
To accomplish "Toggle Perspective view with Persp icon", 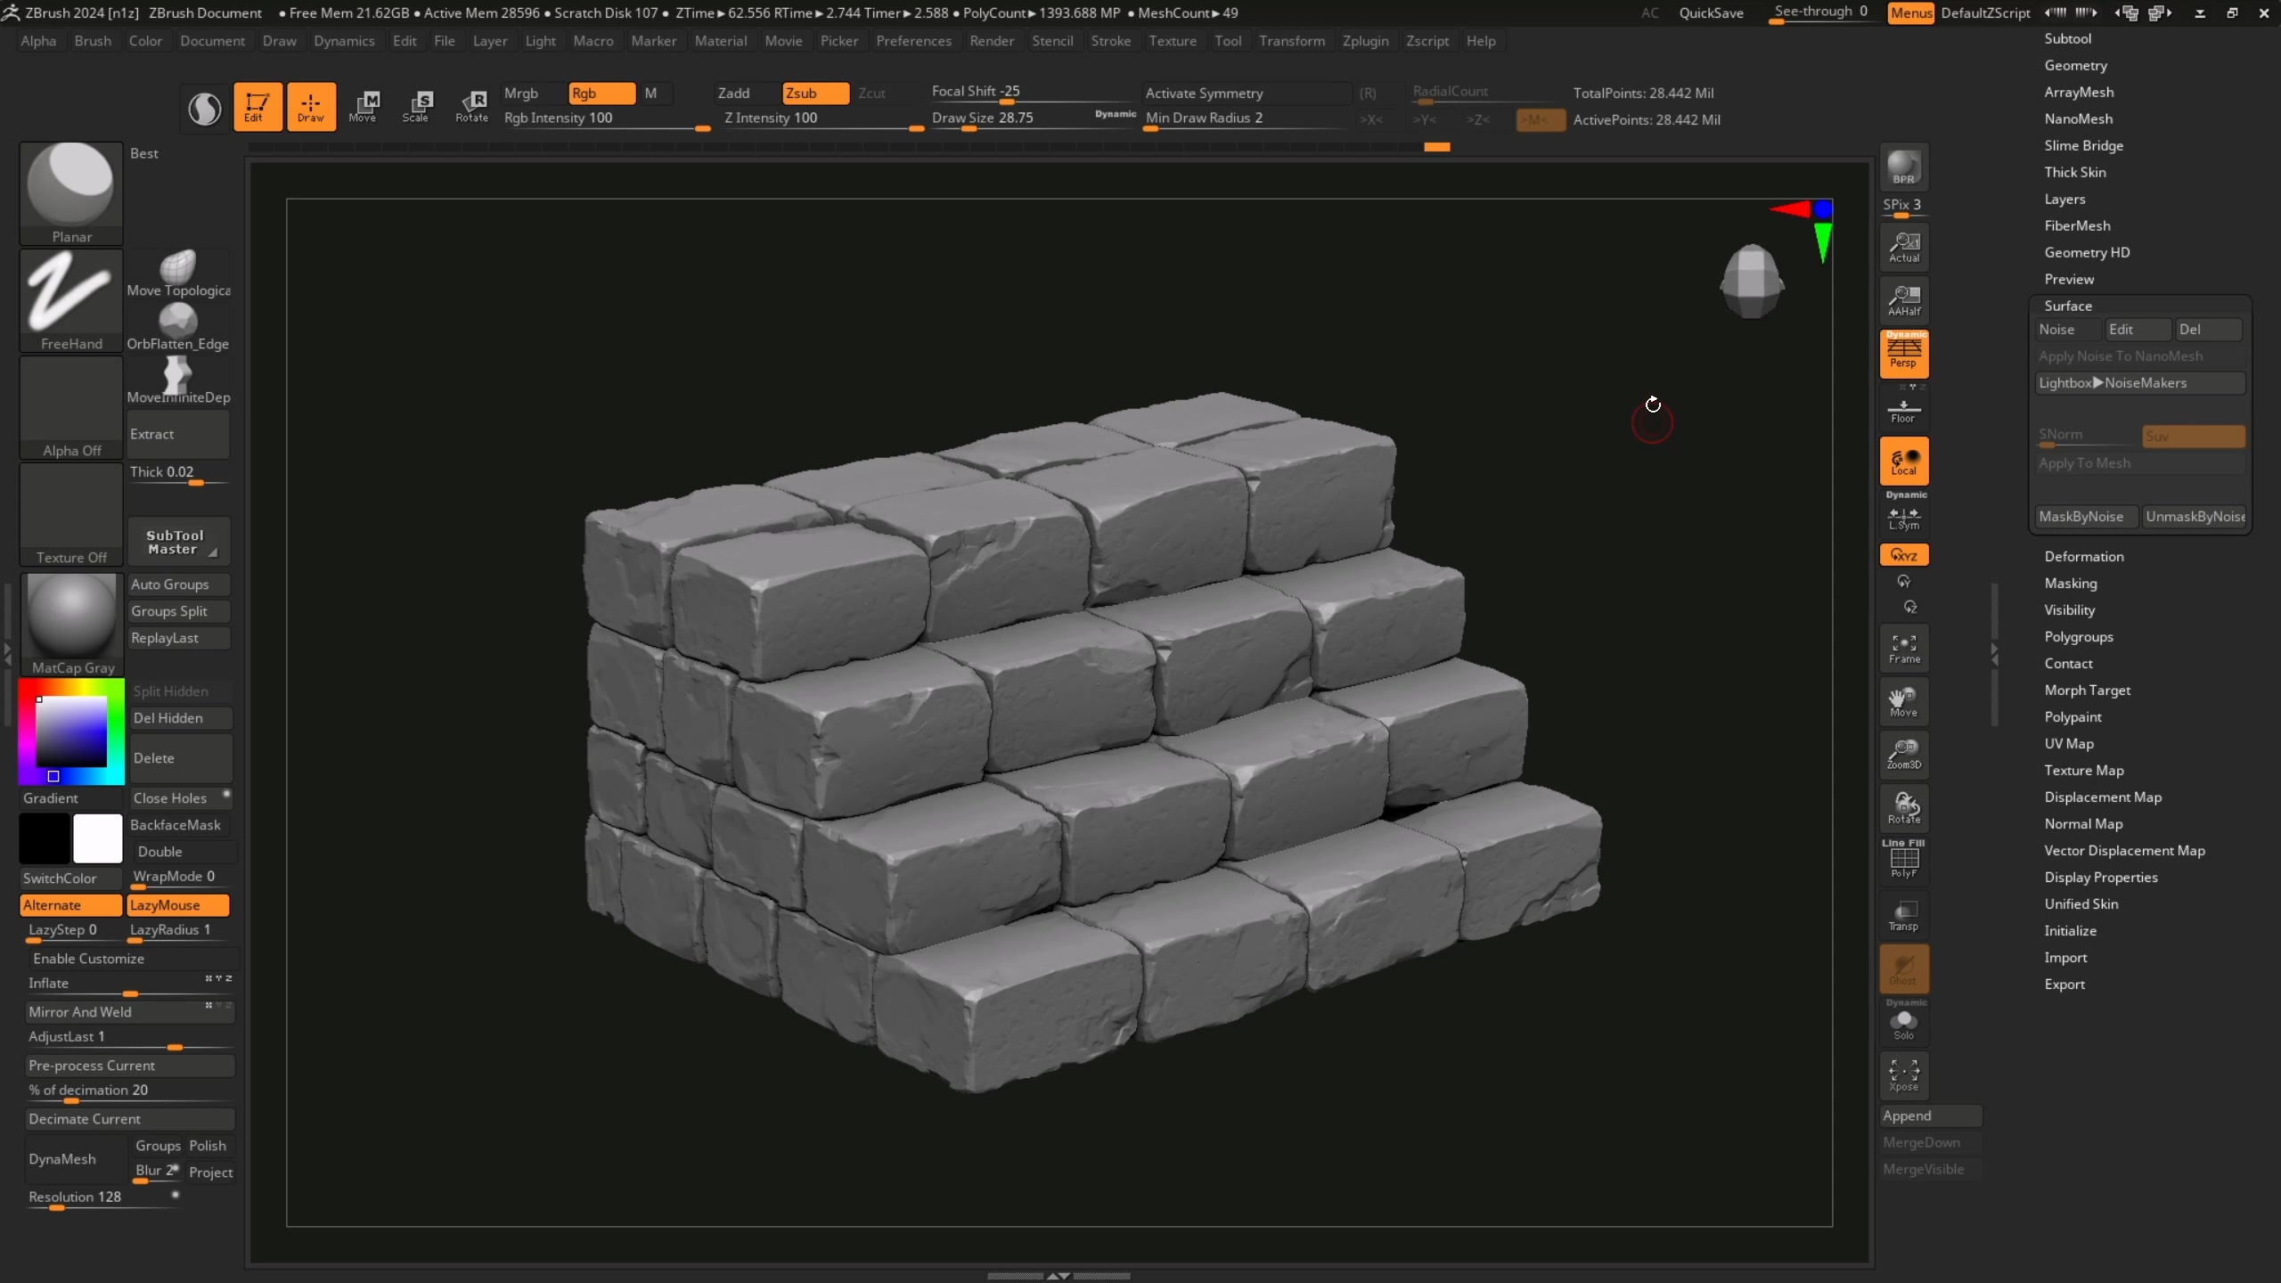I will click(x=1903, y=354).
